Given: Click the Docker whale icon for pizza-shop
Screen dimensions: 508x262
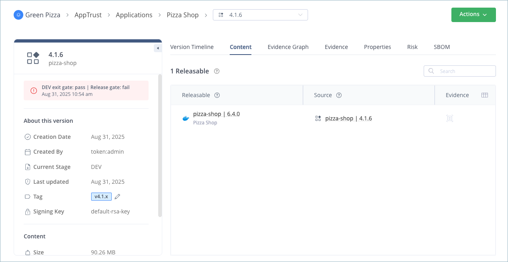Looking at the screenshot, I should [x=186, y=118].
